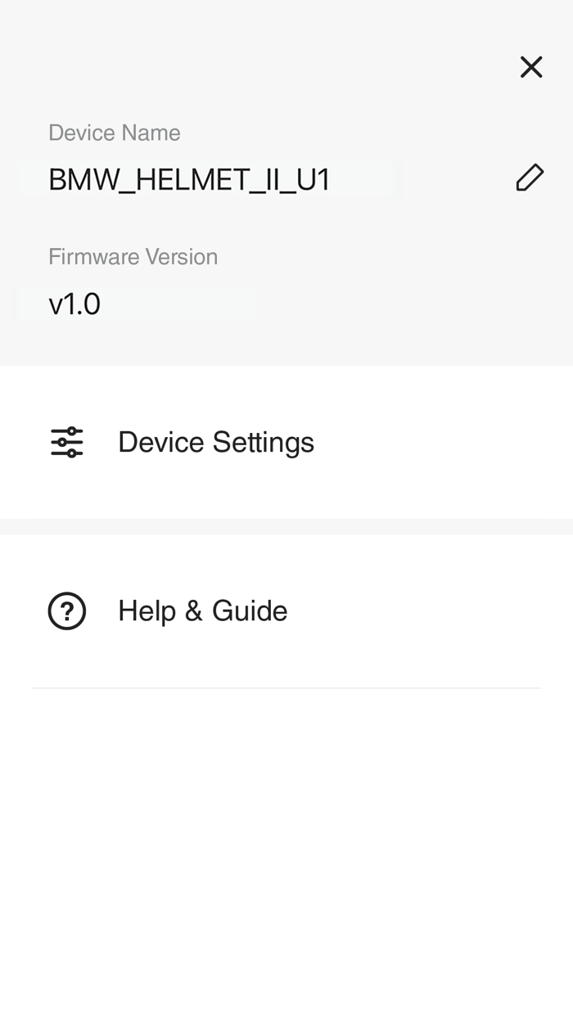Click the Firmware Version label
This screenshot has width=573, height=1018.
pos(133,257)
